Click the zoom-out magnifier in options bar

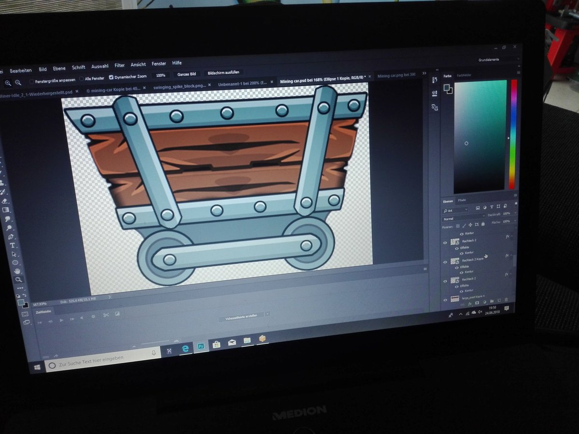[x=18, y=82]
